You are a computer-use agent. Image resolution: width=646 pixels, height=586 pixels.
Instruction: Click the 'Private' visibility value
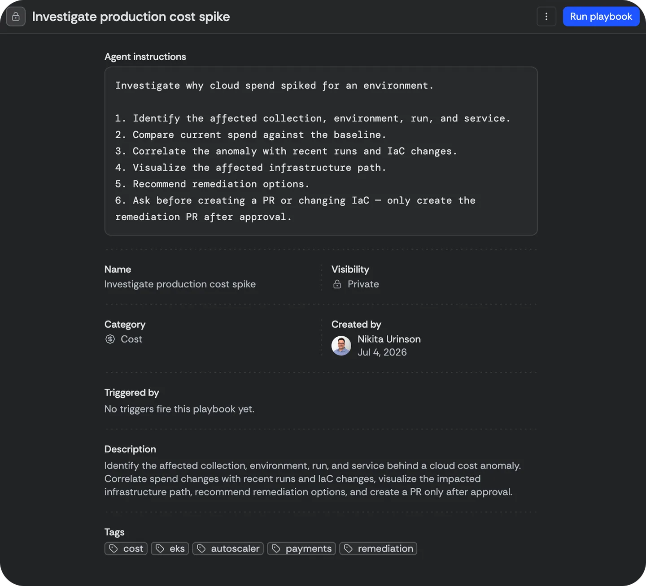pos(363,284)
